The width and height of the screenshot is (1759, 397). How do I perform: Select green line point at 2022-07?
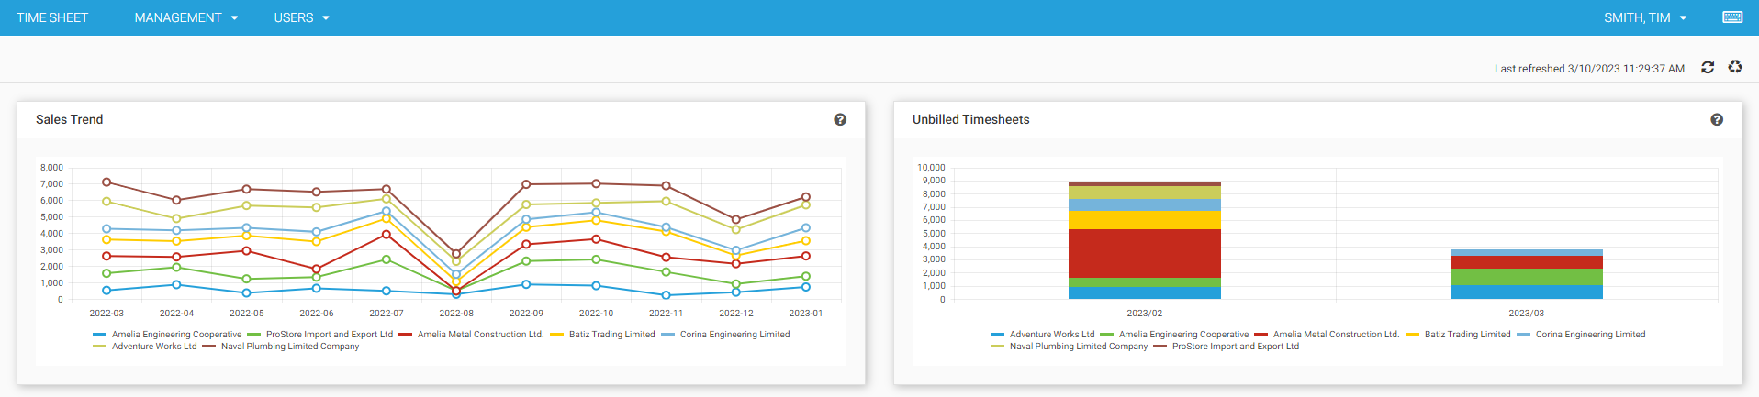pos(387,259)
